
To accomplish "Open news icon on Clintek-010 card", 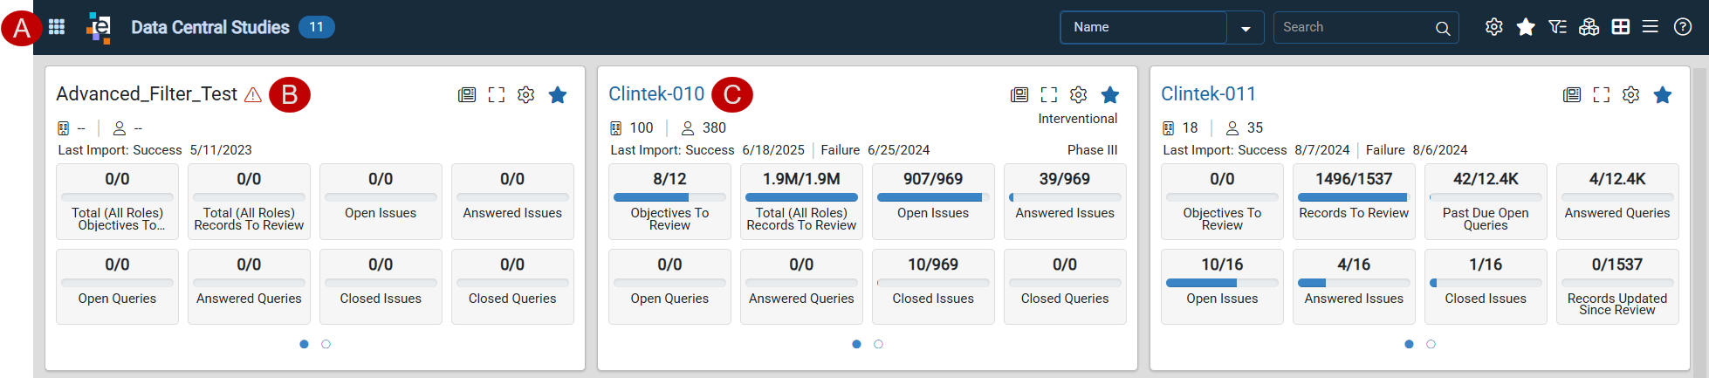I will tap(1019, 94).
